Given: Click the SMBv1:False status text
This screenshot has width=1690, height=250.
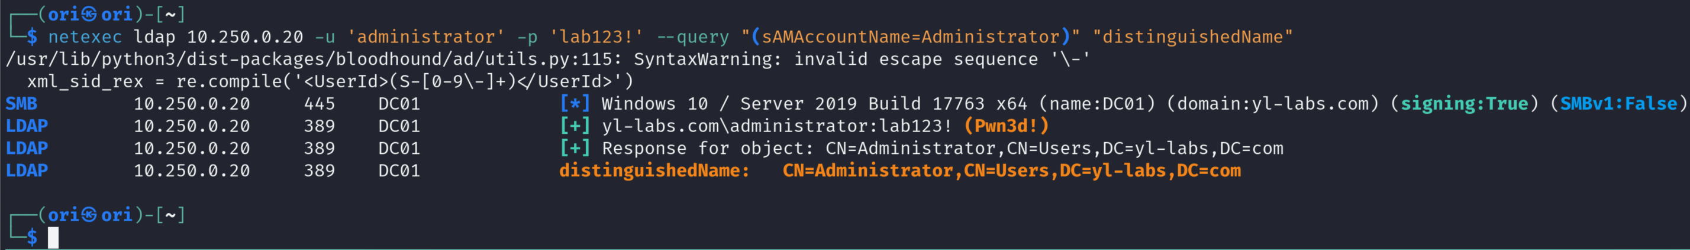Looking at the screenshot, I should coord(1618,103).
